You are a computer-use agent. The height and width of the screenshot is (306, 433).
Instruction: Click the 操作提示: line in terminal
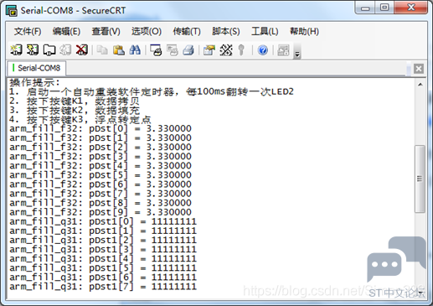coord(34,82)
